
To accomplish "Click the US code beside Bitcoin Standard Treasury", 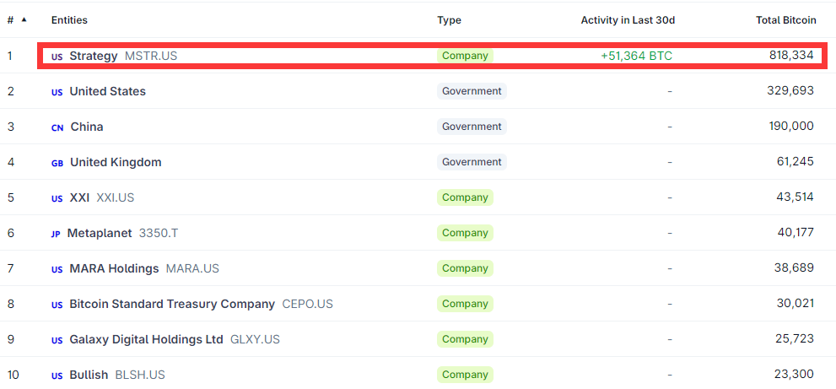I will click(57, 305).
